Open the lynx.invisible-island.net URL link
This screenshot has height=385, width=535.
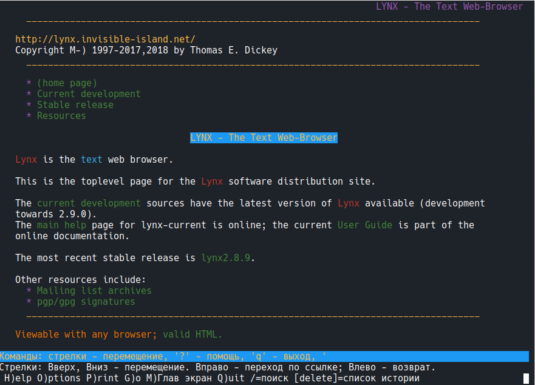[x=105, y=39]
